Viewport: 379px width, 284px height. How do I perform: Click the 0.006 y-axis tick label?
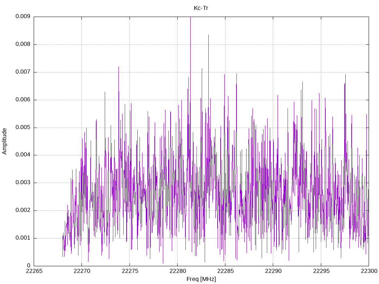click(23, 100)
